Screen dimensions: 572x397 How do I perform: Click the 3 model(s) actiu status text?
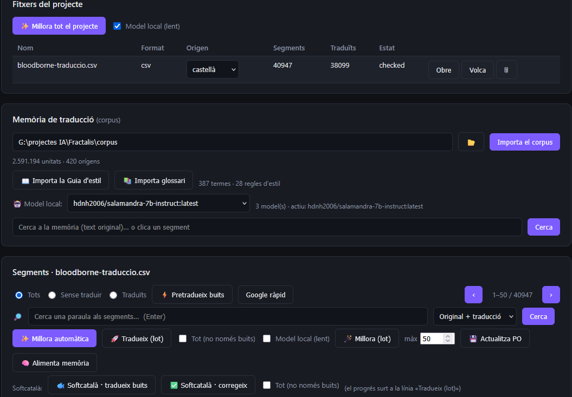point(339,206)
